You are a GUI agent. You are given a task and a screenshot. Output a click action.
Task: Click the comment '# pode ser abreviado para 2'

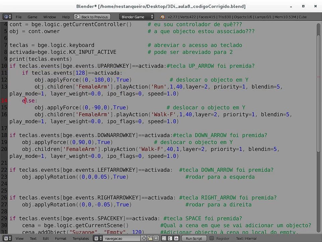coord(190,52)
